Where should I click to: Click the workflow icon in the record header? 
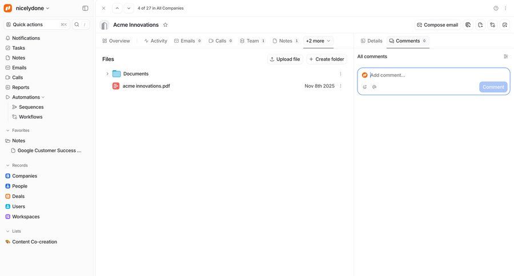coord(492,25)
